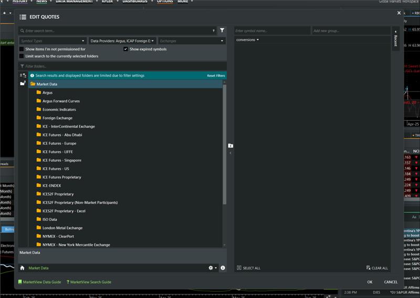Click the small collapse chevron under arrow icon
Image resolution: width=420 pixels, height=298 pixels.
230,153
